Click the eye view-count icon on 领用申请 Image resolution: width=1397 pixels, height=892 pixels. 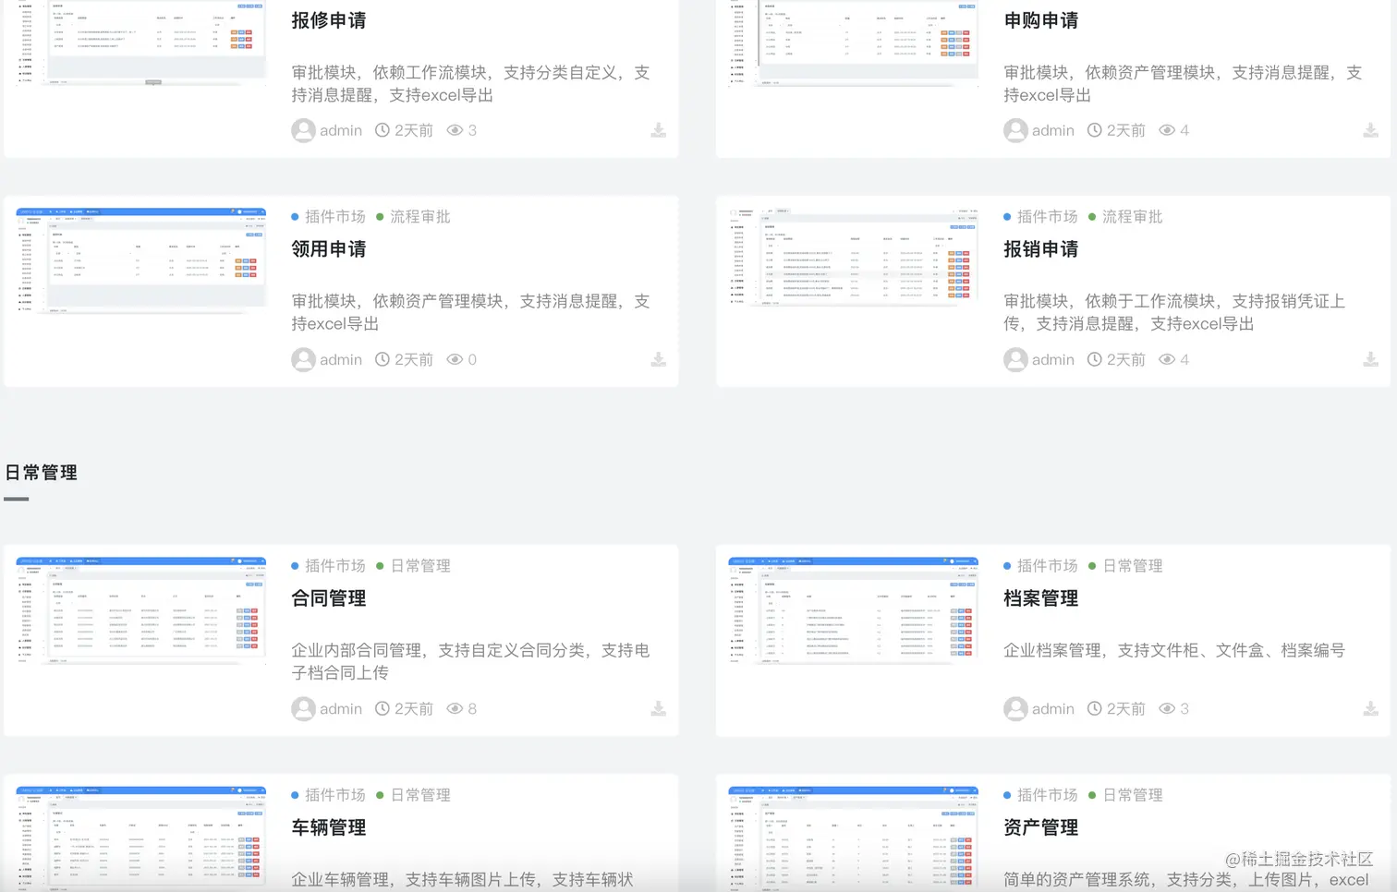click(454, 359)
